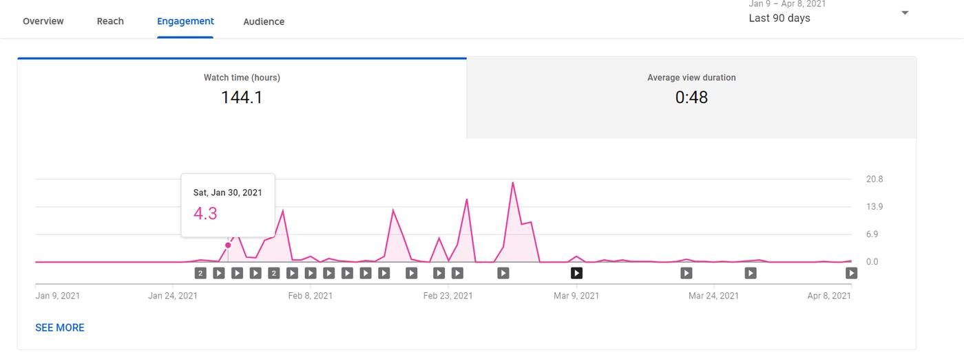964x363 pixels.
Task: Click the first video marker labeled 2
Action: [200, 273]
